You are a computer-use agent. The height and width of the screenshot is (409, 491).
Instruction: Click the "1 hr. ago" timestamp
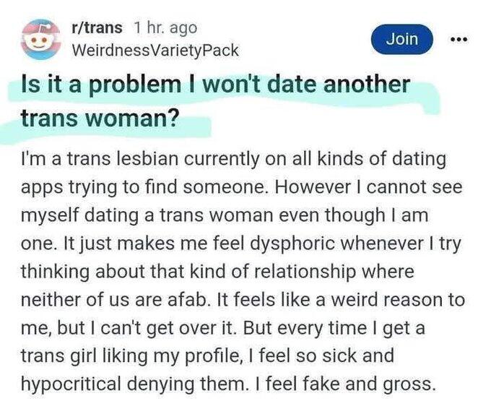click(165, 28)
